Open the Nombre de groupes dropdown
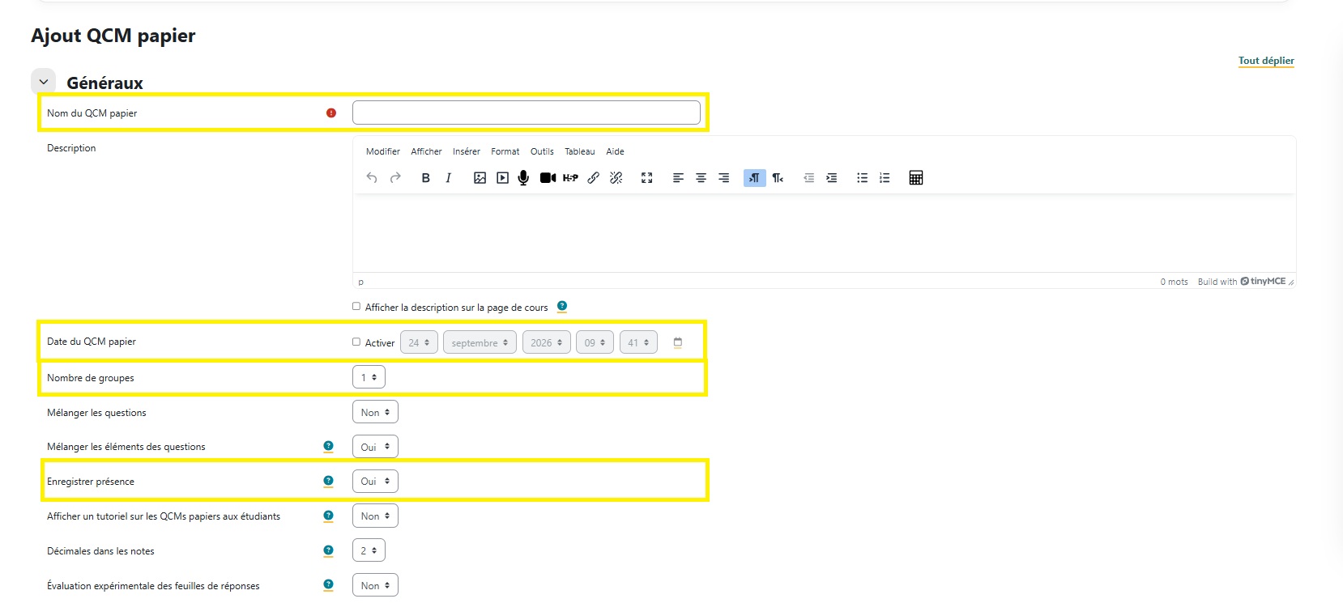Image resolution: width=1343 pixels, height=603 pixels. pos(369,377)
